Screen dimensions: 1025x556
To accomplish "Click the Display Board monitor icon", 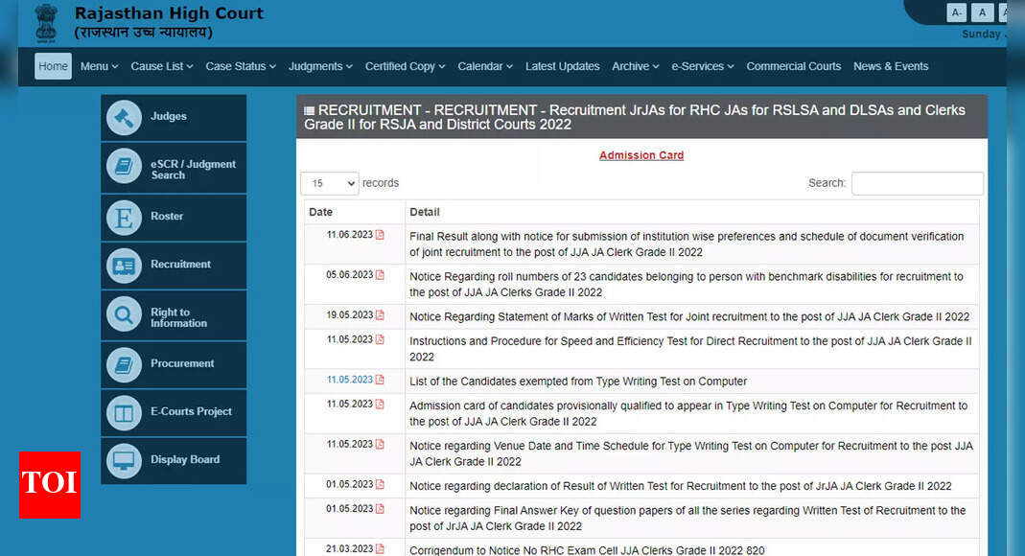I will (124, 461).
